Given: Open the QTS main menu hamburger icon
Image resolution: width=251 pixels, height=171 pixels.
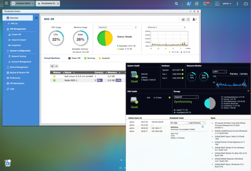Looking at the screenshot, I should pos(6,3).
